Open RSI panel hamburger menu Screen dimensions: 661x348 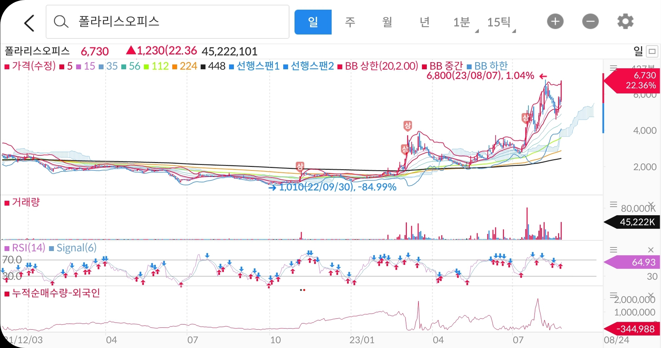pos(613,250)
